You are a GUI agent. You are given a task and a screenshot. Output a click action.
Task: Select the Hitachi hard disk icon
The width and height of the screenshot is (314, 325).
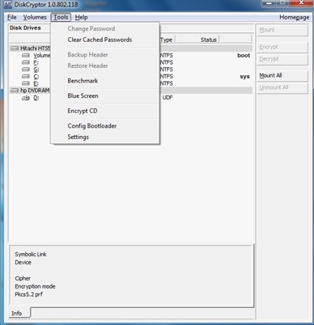pyautogui.click(x=15, y=49)
